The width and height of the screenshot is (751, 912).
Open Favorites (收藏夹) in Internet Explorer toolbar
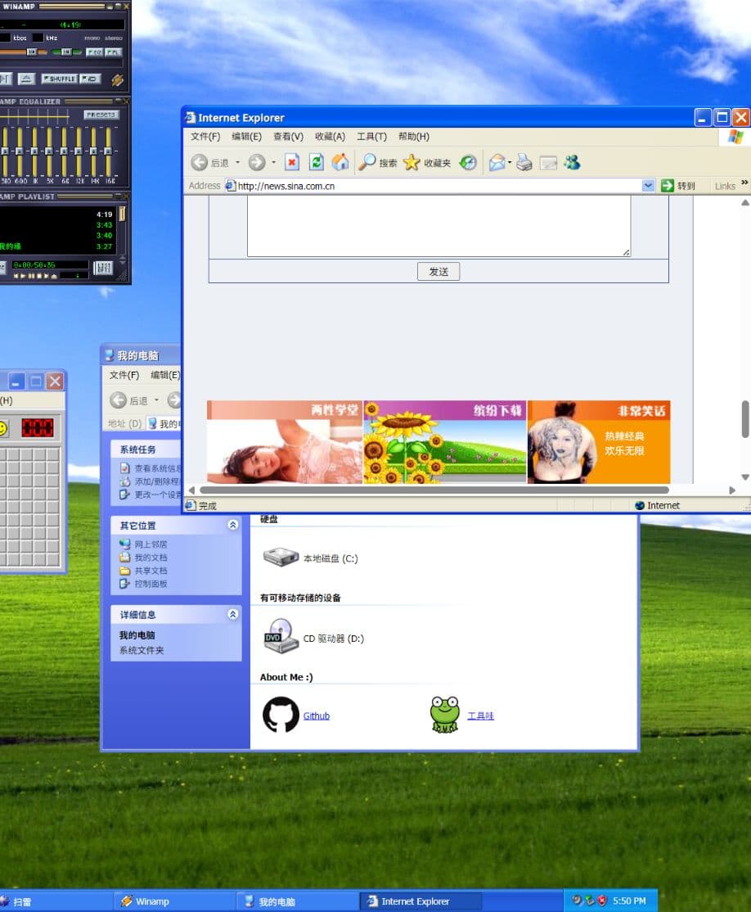pyautogui.click(x=427, y=162)
